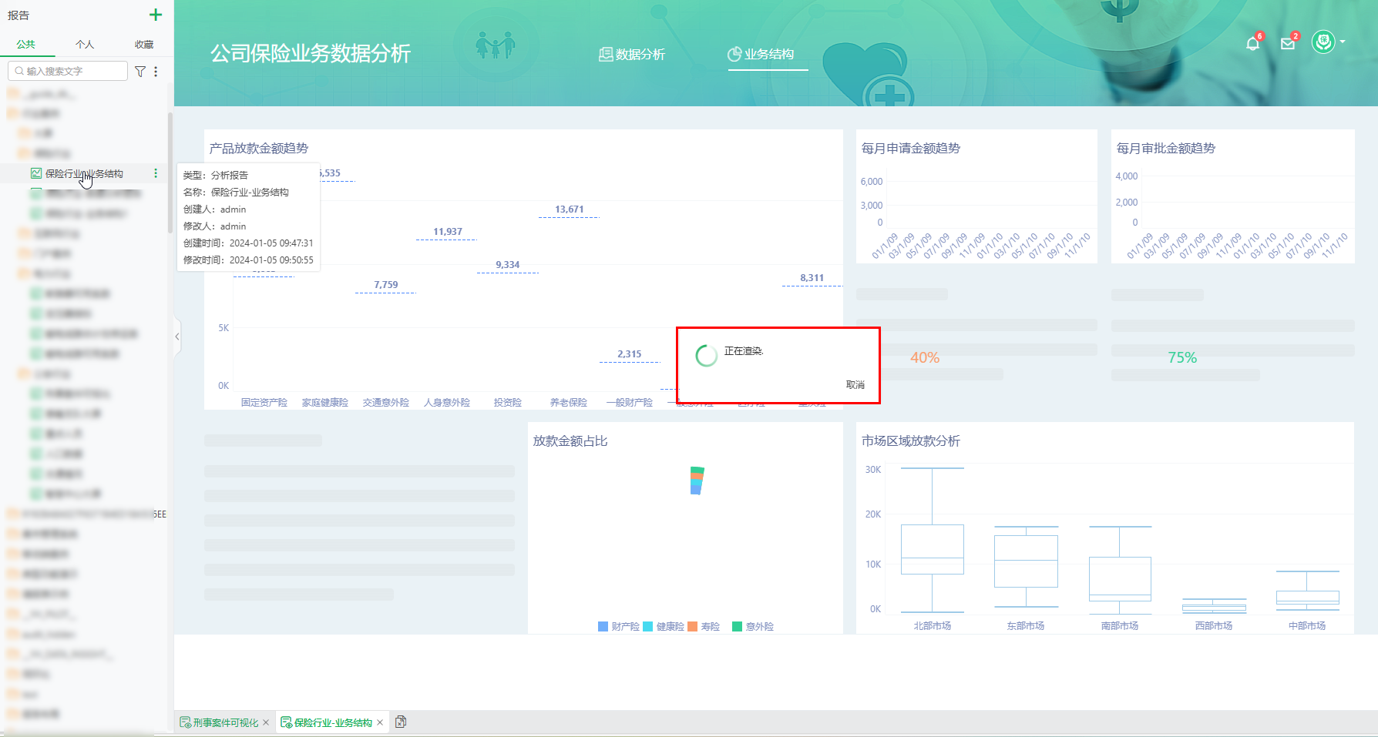Switch to the 个人 tab
The width and height of the screenshot is (1378, 737).
click(85, 45)
